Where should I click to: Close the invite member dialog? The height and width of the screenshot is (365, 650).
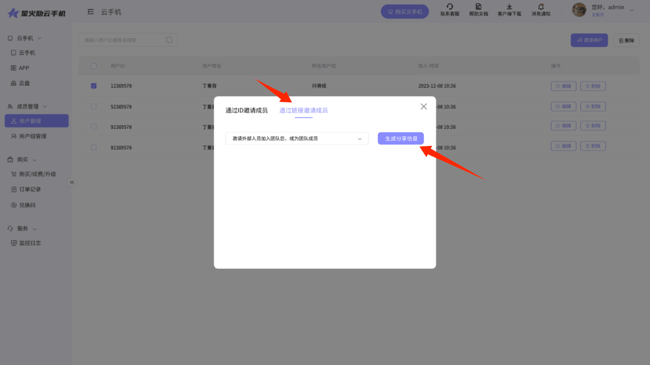[x=424, y=106]
